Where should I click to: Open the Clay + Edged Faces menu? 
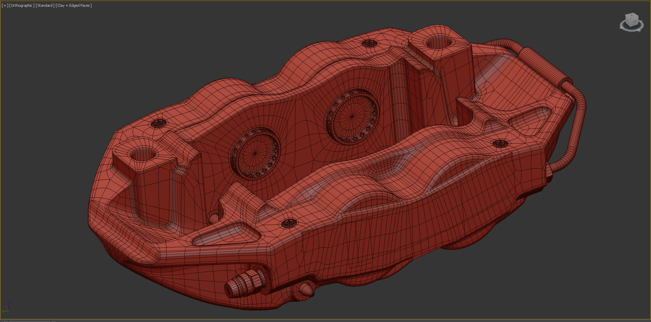point(74,5)
